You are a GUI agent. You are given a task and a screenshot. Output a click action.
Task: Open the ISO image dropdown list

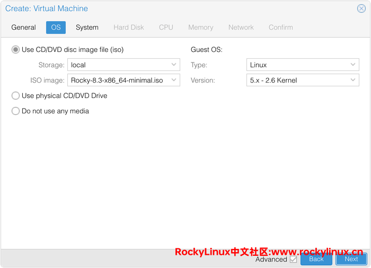(x=174, y=81)
